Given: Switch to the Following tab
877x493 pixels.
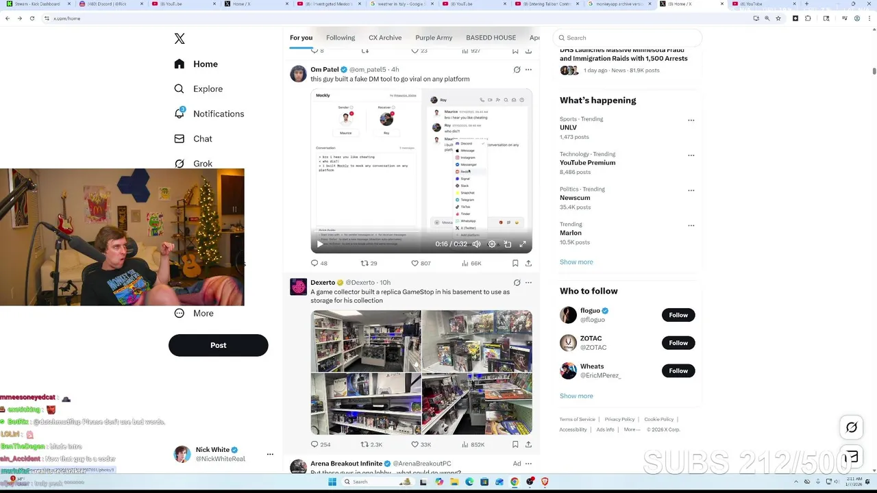Looking at the screenshot, I should click(x=341, y=38).
